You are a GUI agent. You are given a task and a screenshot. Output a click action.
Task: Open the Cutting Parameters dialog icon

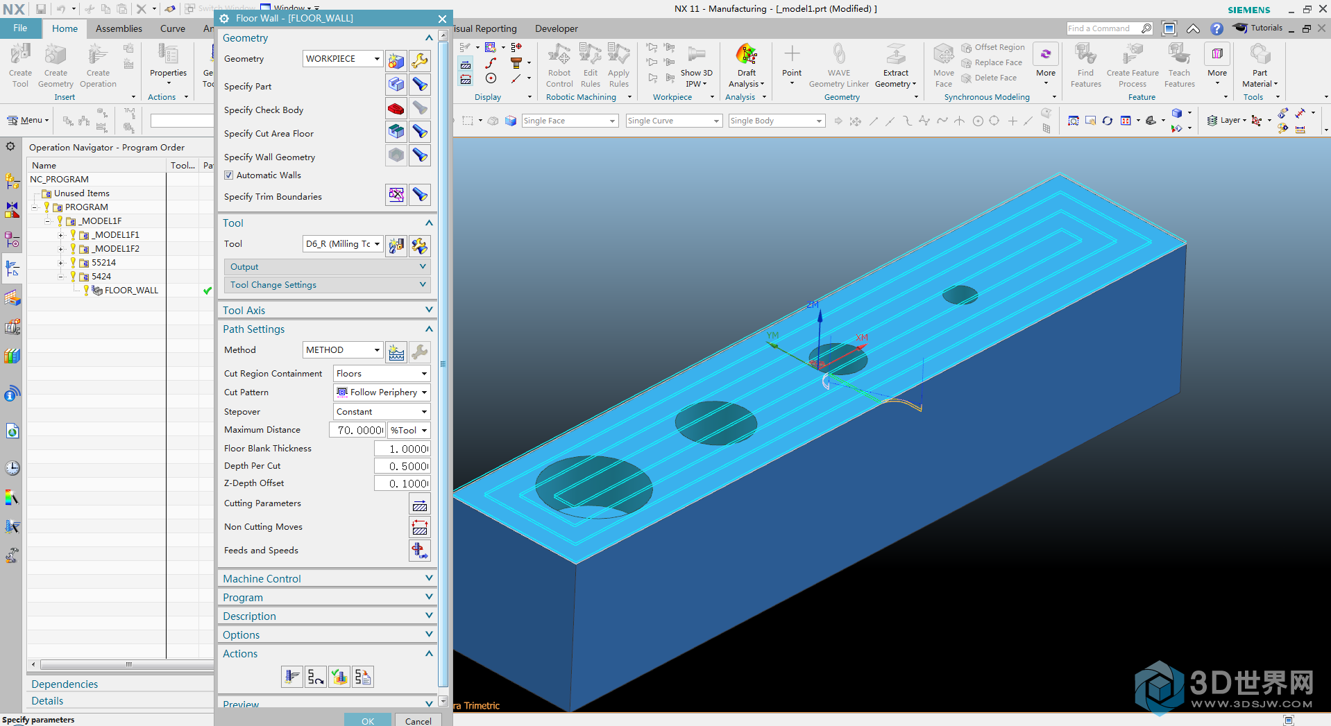coord(420,504)
